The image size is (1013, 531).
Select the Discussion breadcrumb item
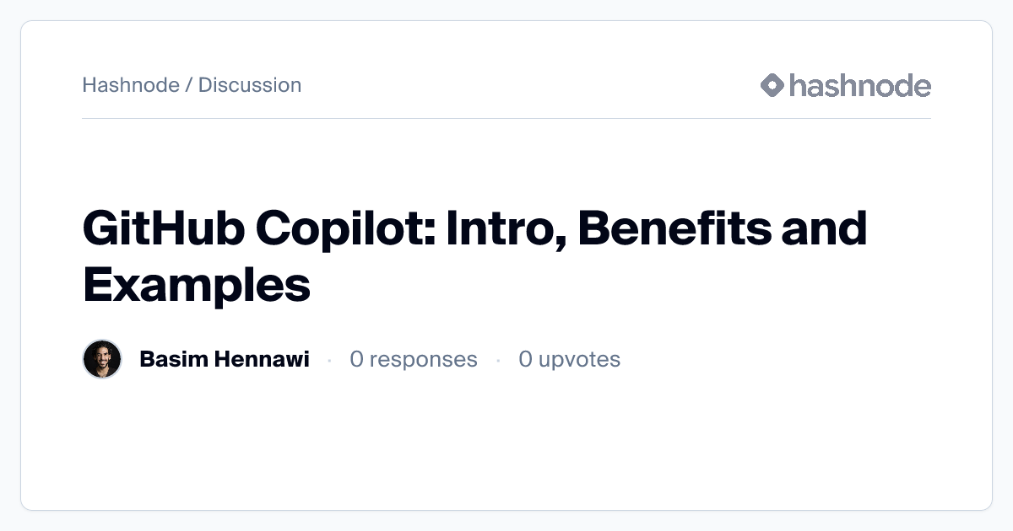tap(250, 85)
